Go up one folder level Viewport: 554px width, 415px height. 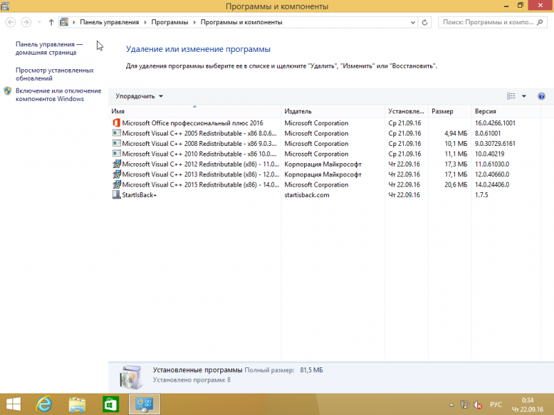pos(51,22)
